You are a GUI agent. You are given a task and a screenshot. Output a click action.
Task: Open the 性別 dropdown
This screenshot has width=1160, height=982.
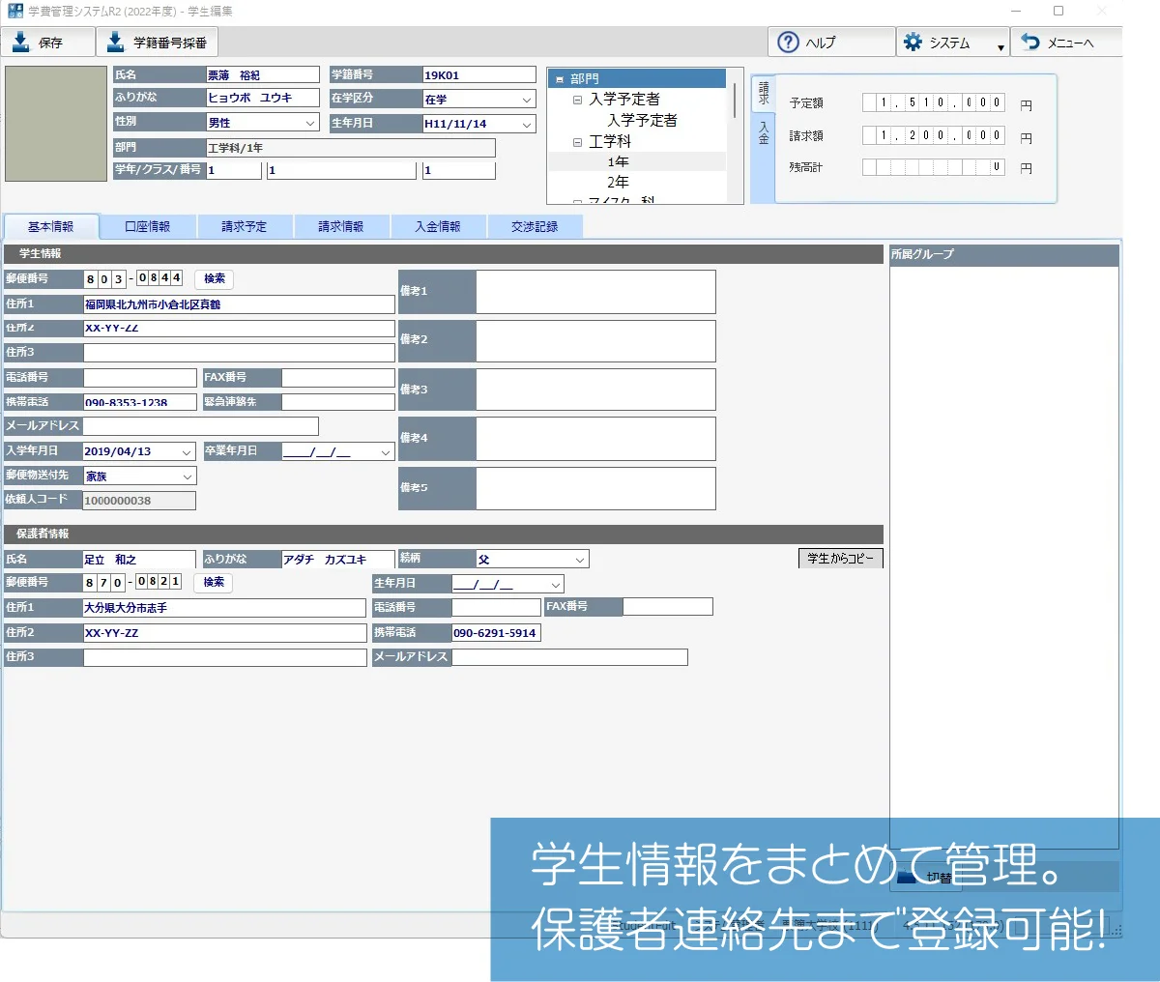310,123
